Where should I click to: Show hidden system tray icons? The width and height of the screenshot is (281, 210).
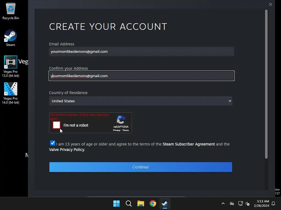point(223,203)
